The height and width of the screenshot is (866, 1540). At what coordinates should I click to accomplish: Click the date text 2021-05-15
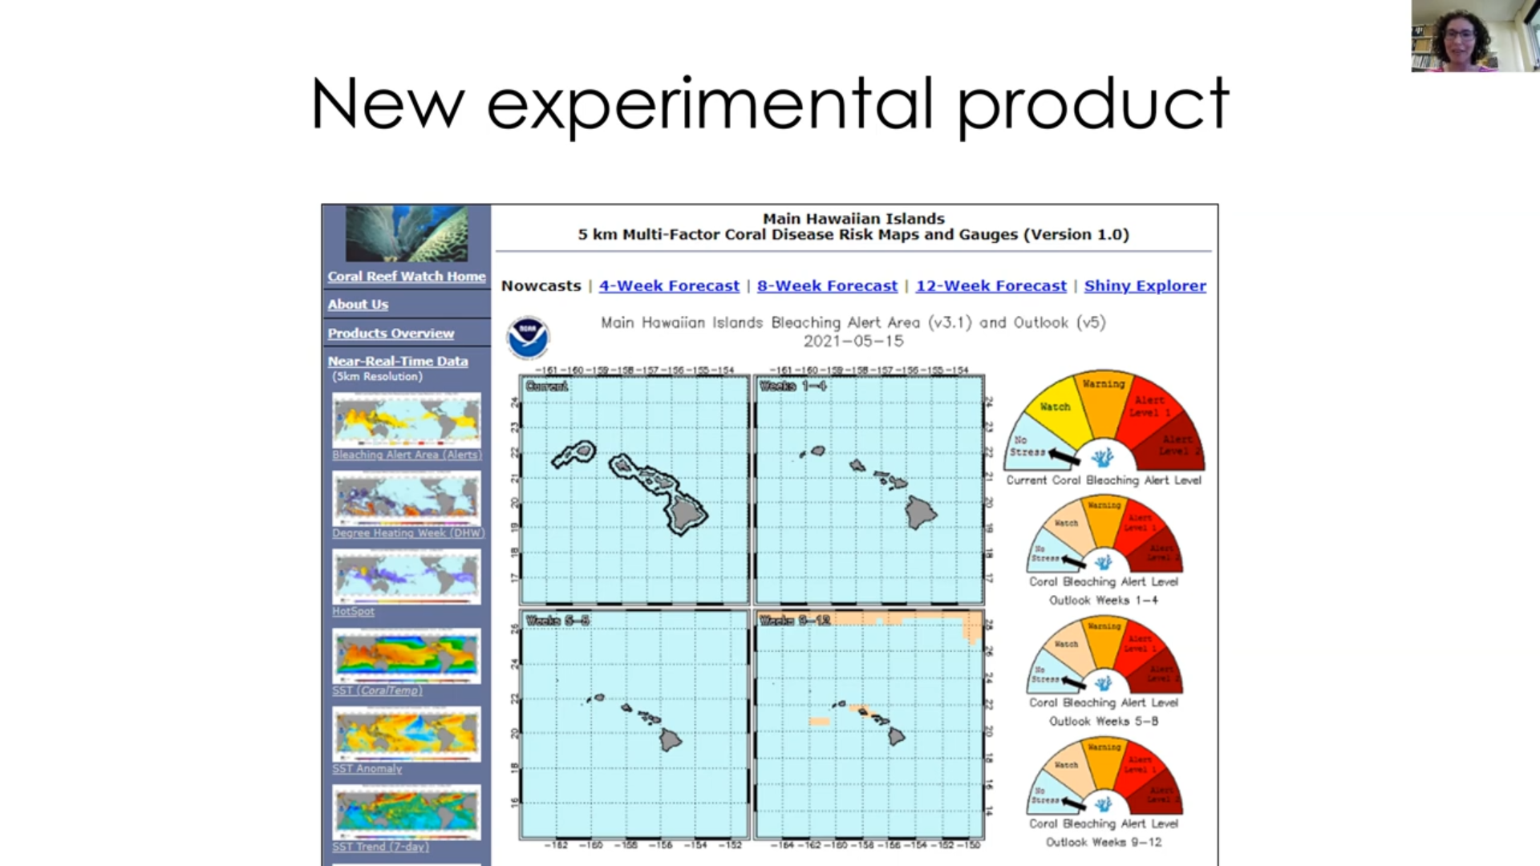(x=853, y=342)
